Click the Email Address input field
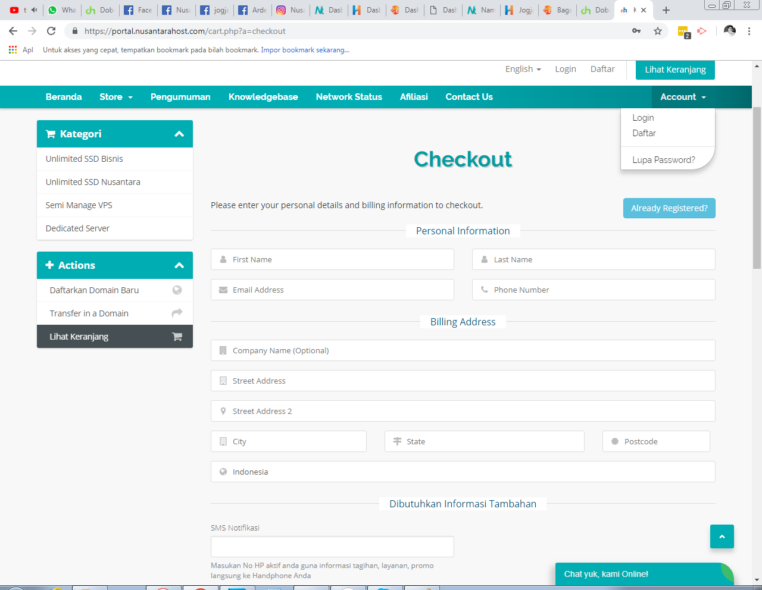The width and height of the screenshot is (762, 590). pyautogui.click(x=332, y=290)
